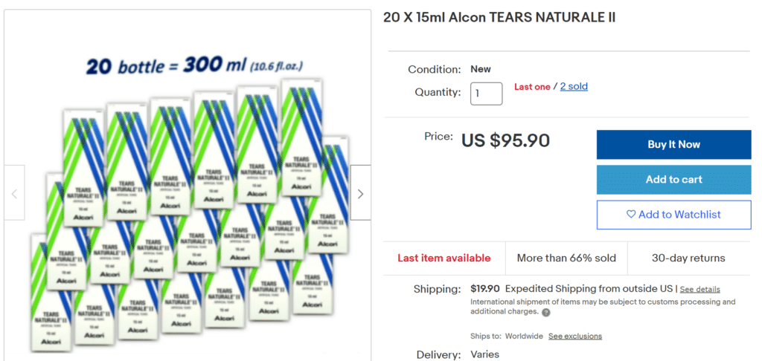Viewport: 762px width, 361px height.
Task: Open the "See exclusions" link
Action: point(575,336)
